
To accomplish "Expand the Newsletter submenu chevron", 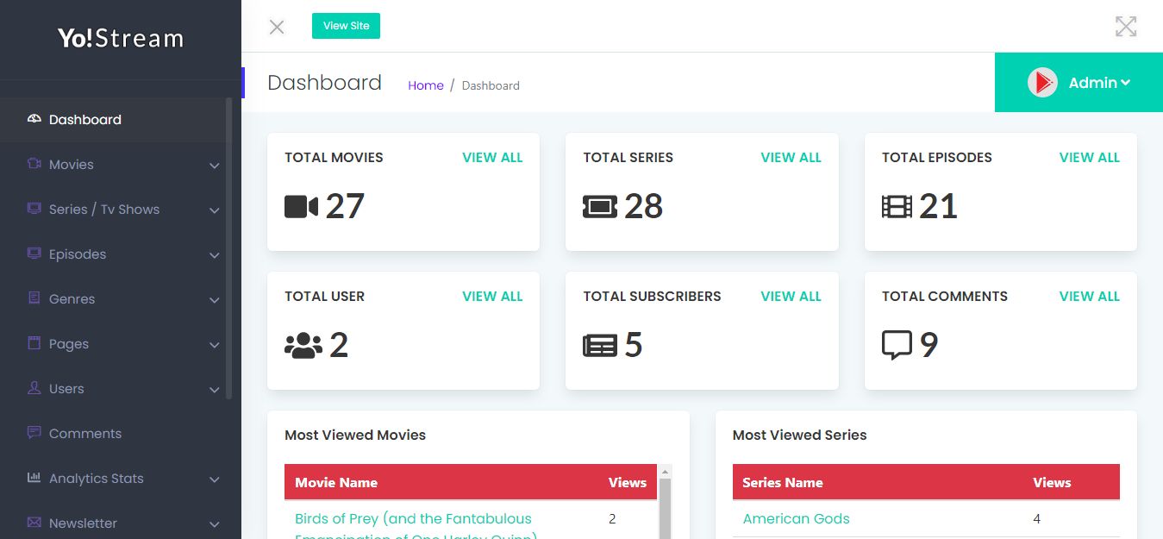I will tap(215, 524).
